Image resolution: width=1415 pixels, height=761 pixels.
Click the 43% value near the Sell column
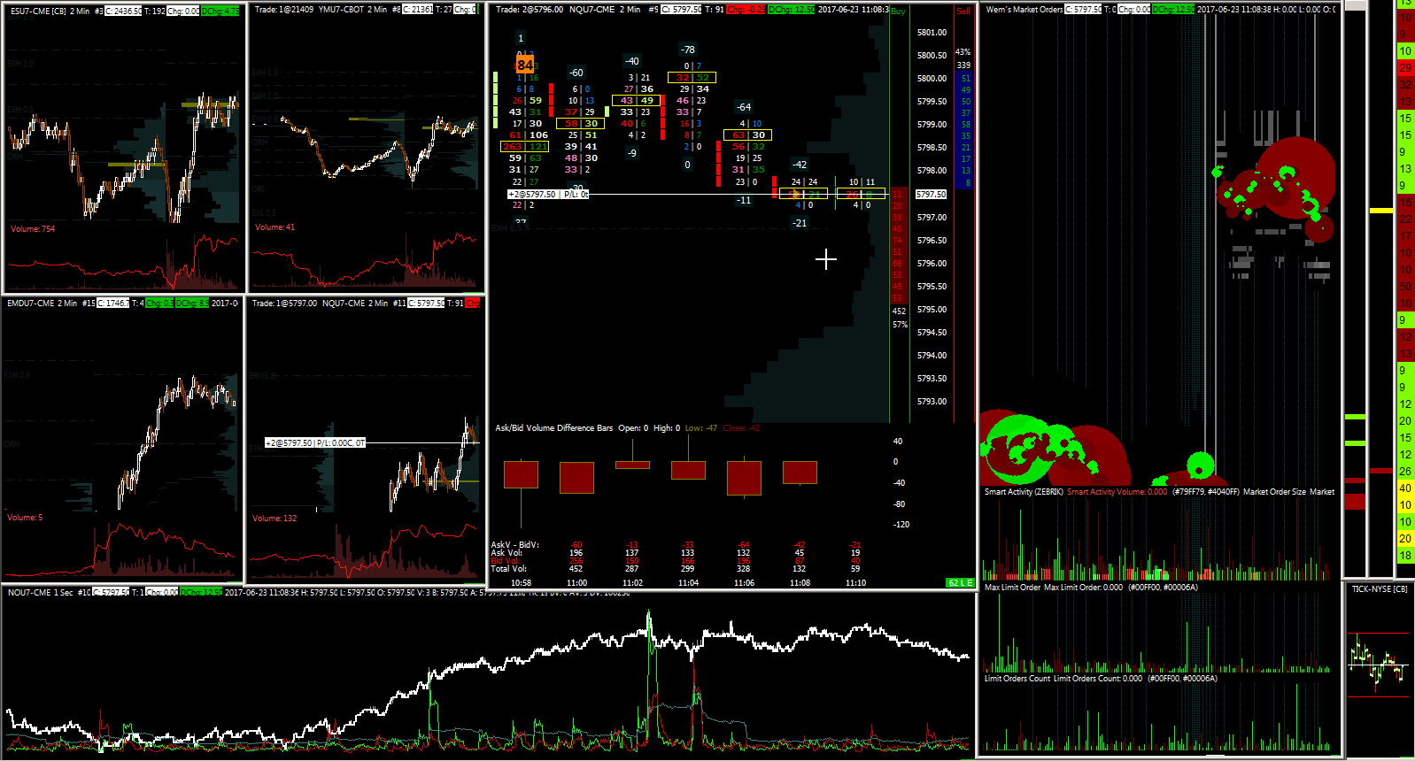pos(963,52)
